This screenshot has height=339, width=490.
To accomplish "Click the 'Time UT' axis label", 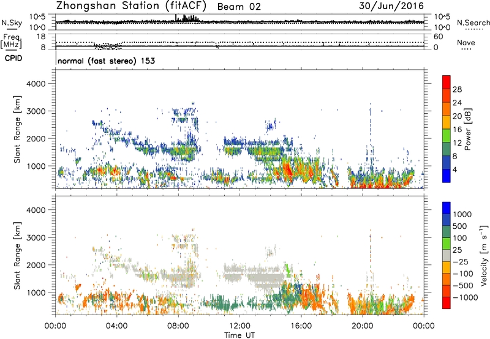I will pyautogui.click(x=239, y=335).
